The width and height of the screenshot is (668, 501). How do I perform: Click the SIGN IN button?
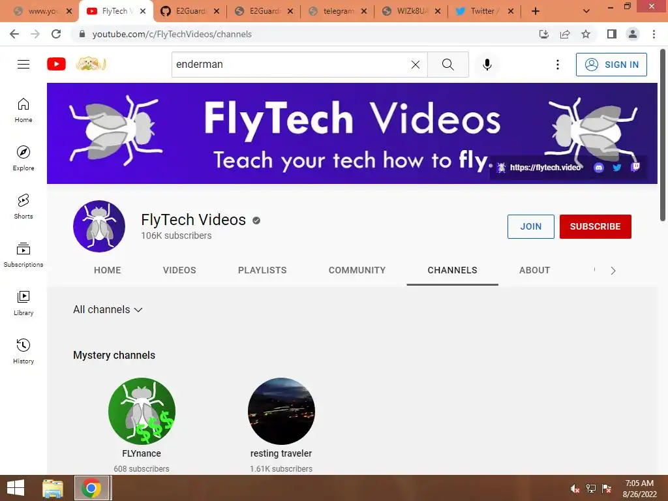click(611, 65)
